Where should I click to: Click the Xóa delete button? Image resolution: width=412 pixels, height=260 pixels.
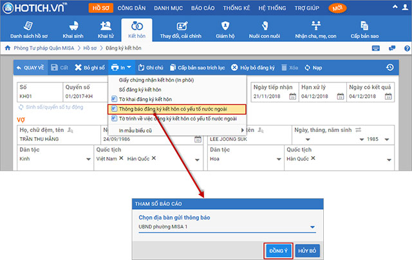pos(290,68)
